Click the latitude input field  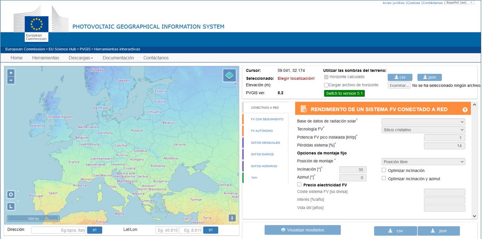pos(167,230)
